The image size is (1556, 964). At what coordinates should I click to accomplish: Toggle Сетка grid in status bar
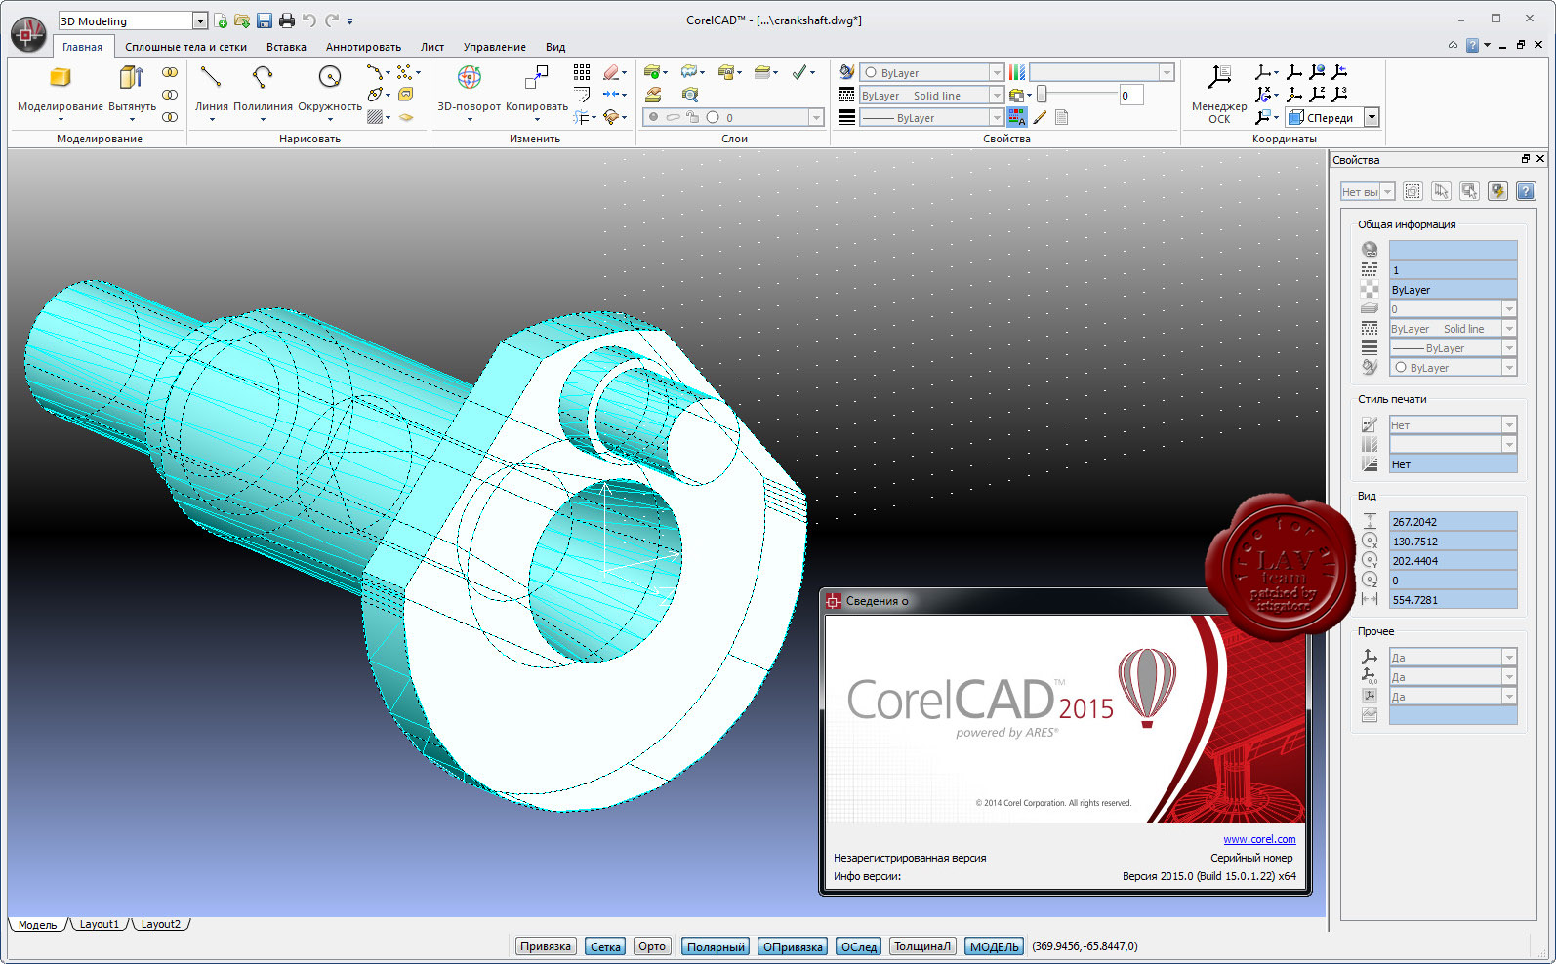coord(605,946)
